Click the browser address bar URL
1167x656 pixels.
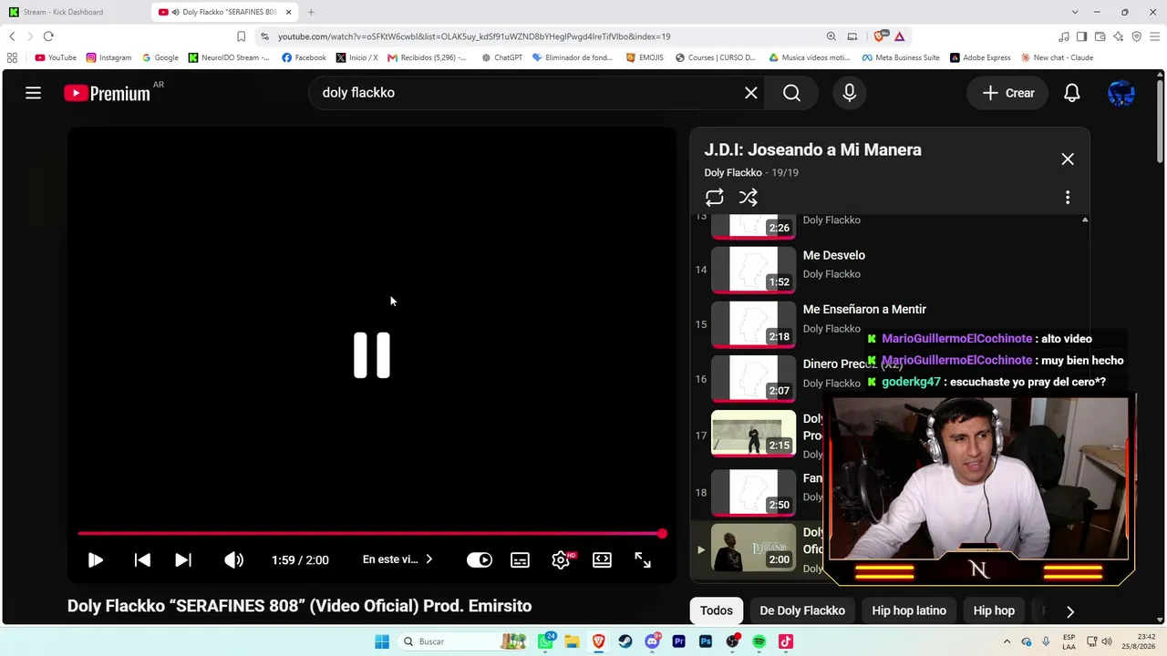pyautogui.click(x=474, y=36)
